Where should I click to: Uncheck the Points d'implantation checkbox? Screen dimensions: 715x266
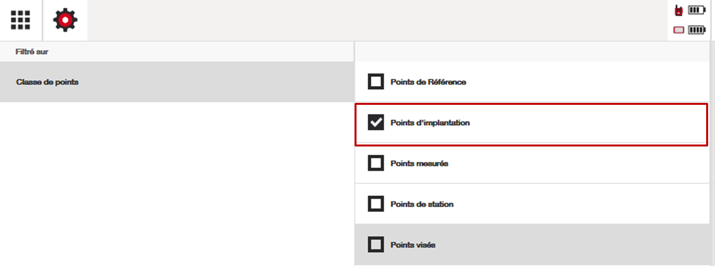pyautogui.click(x=376, y=122)
